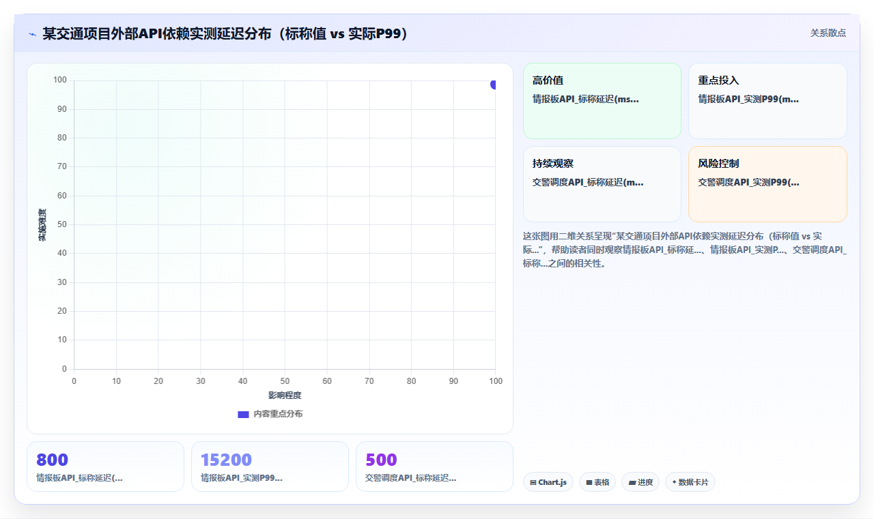874x519 pixels.
Task: Click the 表格 tag chip
Action: [597, 482]
